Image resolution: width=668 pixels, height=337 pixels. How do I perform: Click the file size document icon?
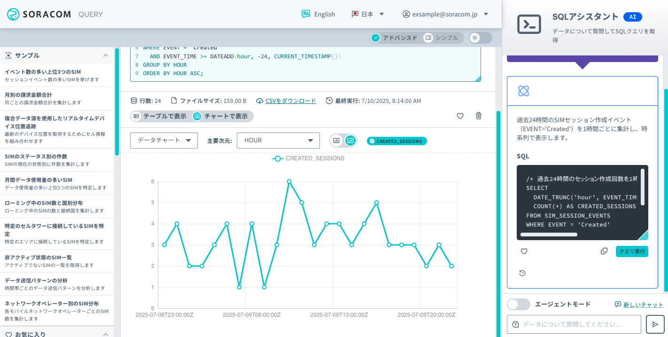174,101
